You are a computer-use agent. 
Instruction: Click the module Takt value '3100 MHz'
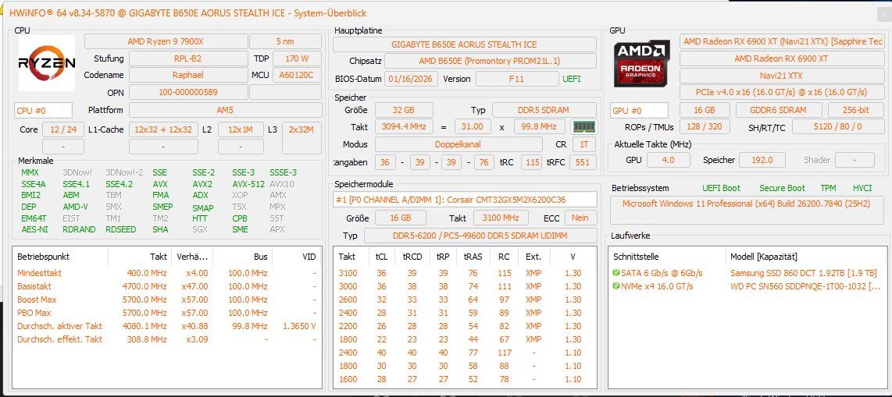coord(500,218)
